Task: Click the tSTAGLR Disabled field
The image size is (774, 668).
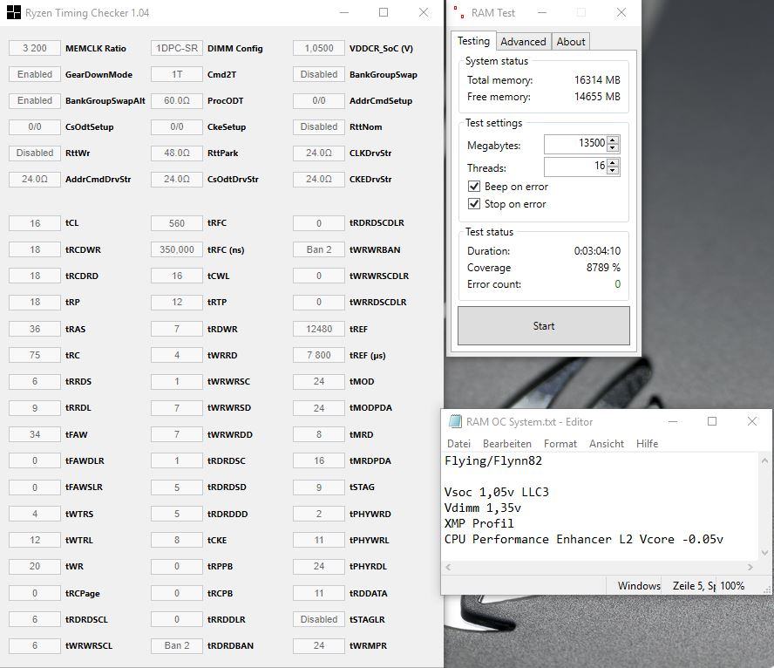Action: point(319,619)
